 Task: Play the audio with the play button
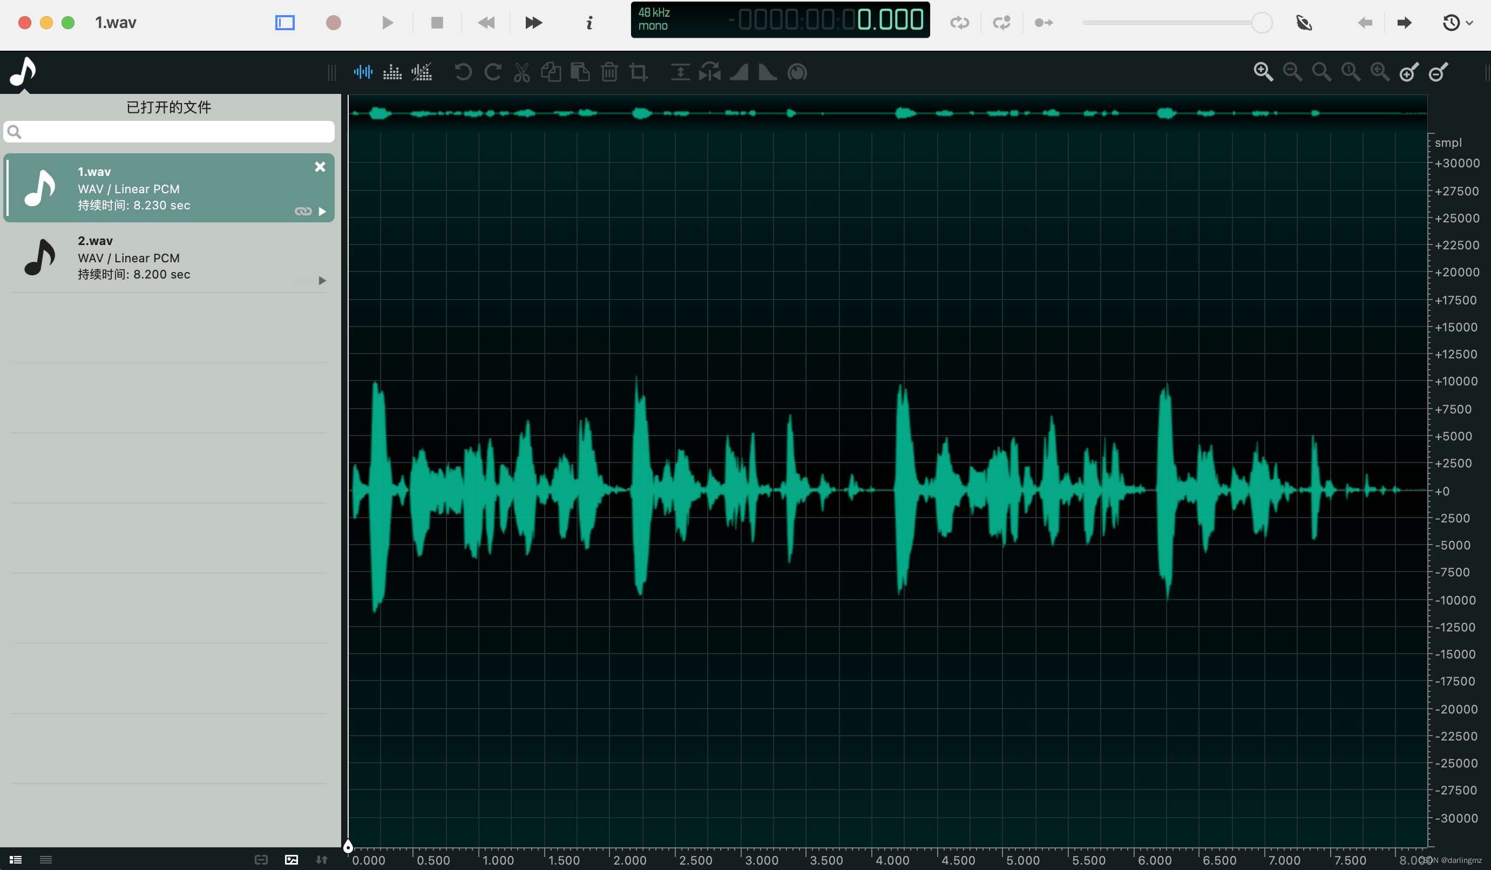click(388, 23)
